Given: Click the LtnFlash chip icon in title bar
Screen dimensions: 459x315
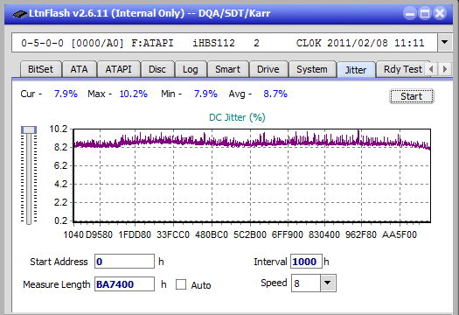Looking at the screenshot, I should (19, 13).
